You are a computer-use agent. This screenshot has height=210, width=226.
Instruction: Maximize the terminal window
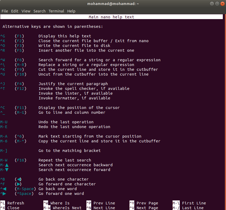point(217,4)
